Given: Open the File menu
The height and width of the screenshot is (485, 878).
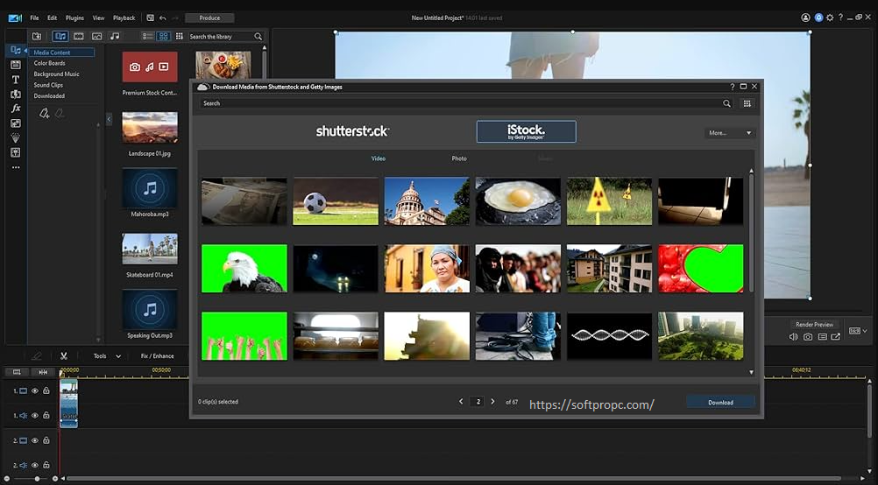Looking at the screenshot, I should (35, 18).
